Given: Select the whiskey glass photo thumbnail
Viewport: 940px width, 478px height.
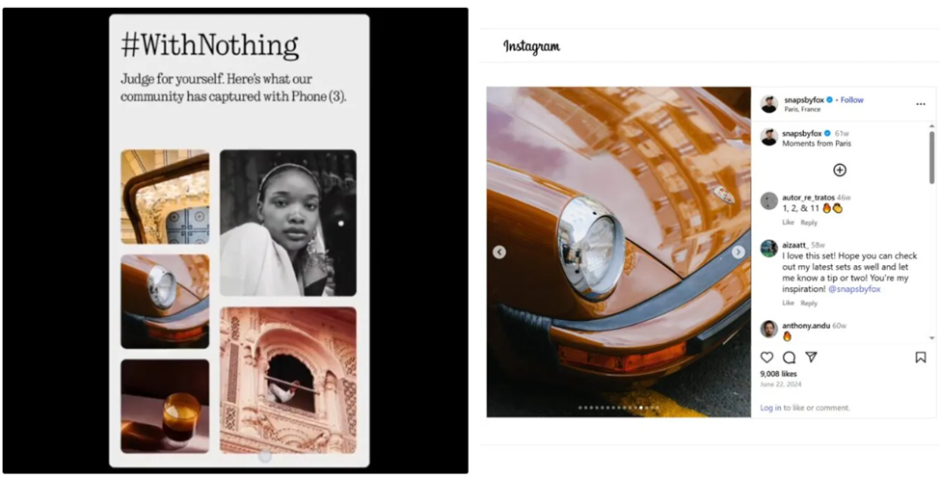Looking at the screenshot, I should click(165, 406).
